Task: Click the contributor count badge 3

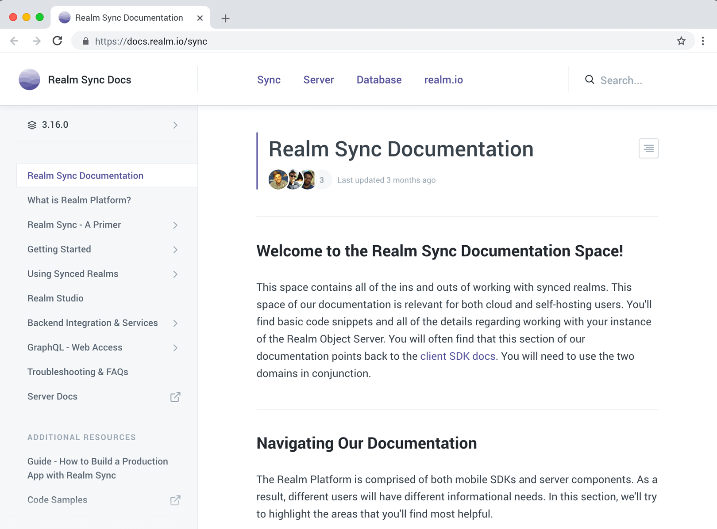Action: pos(322,180)
